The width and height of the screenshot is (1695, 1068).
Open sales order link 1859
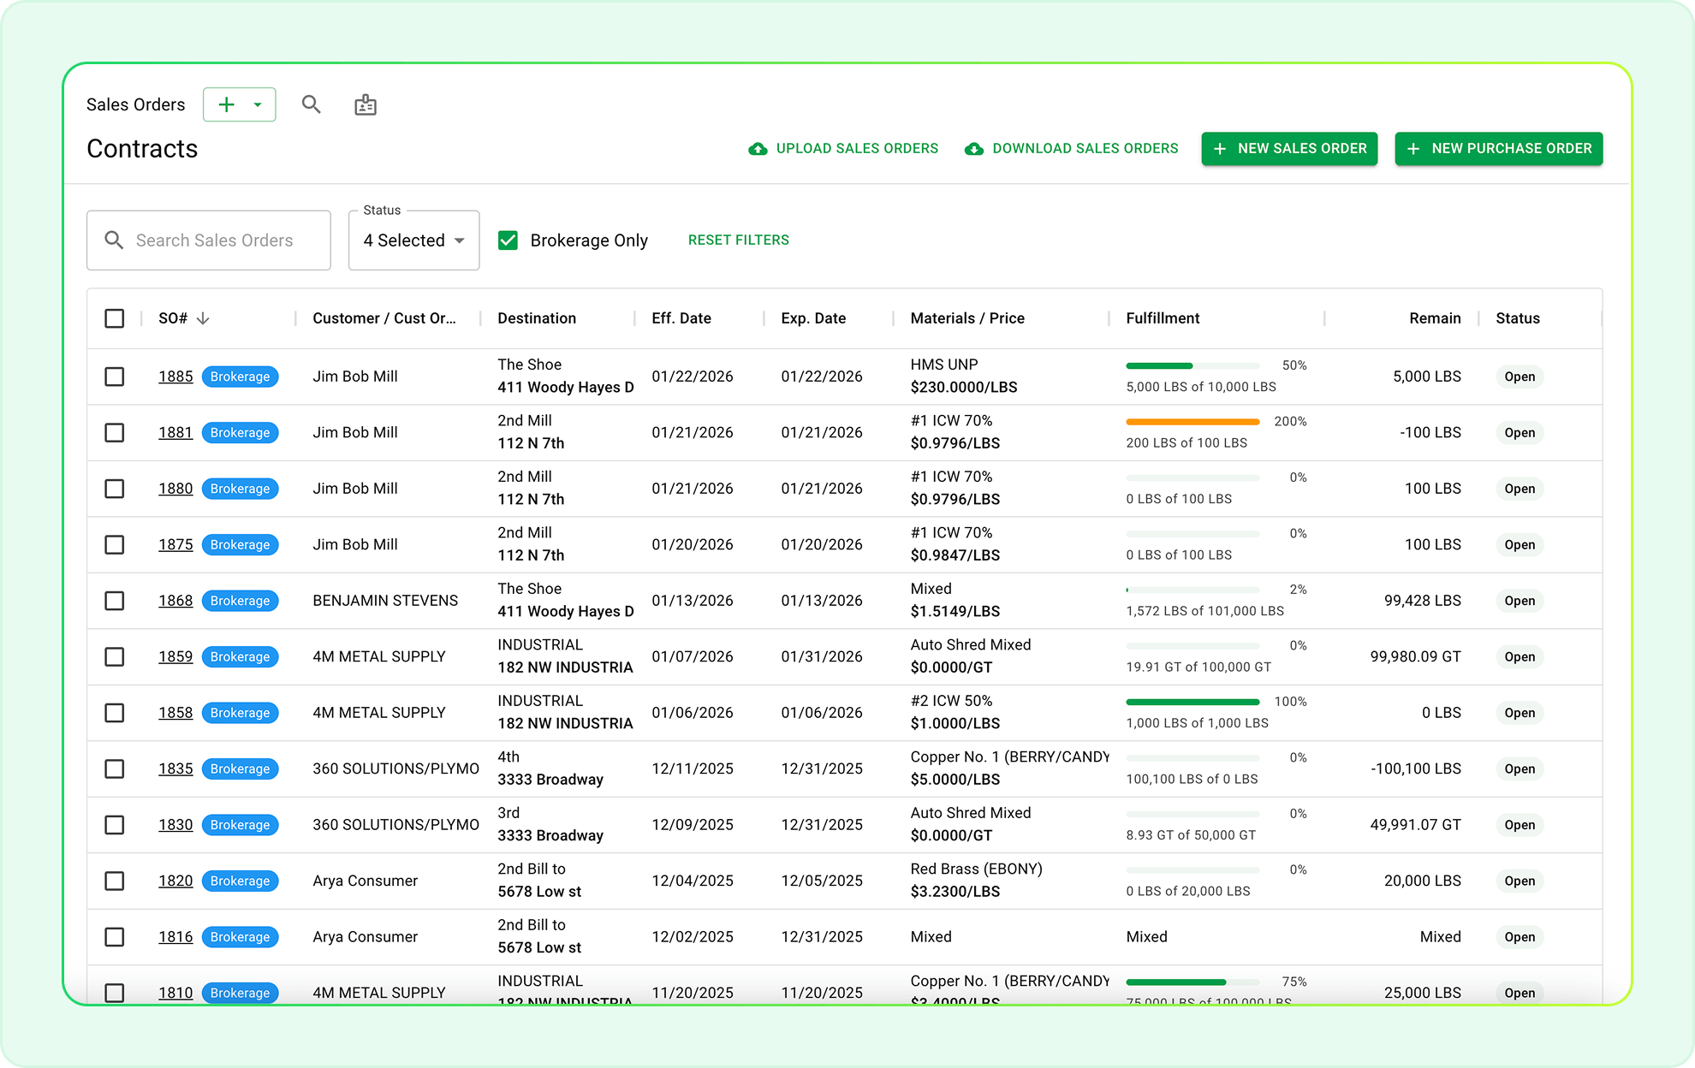click(x=175, y=656)
